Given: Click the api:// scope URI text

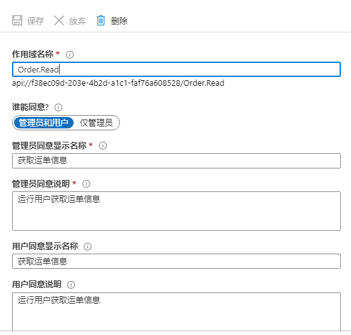Looking at the screenshot, I should click(x=118, y=83).
